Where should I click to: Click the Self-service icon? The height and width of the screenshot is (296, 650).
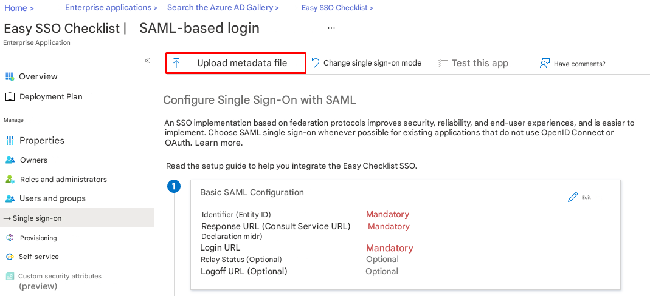coord(10,257)
